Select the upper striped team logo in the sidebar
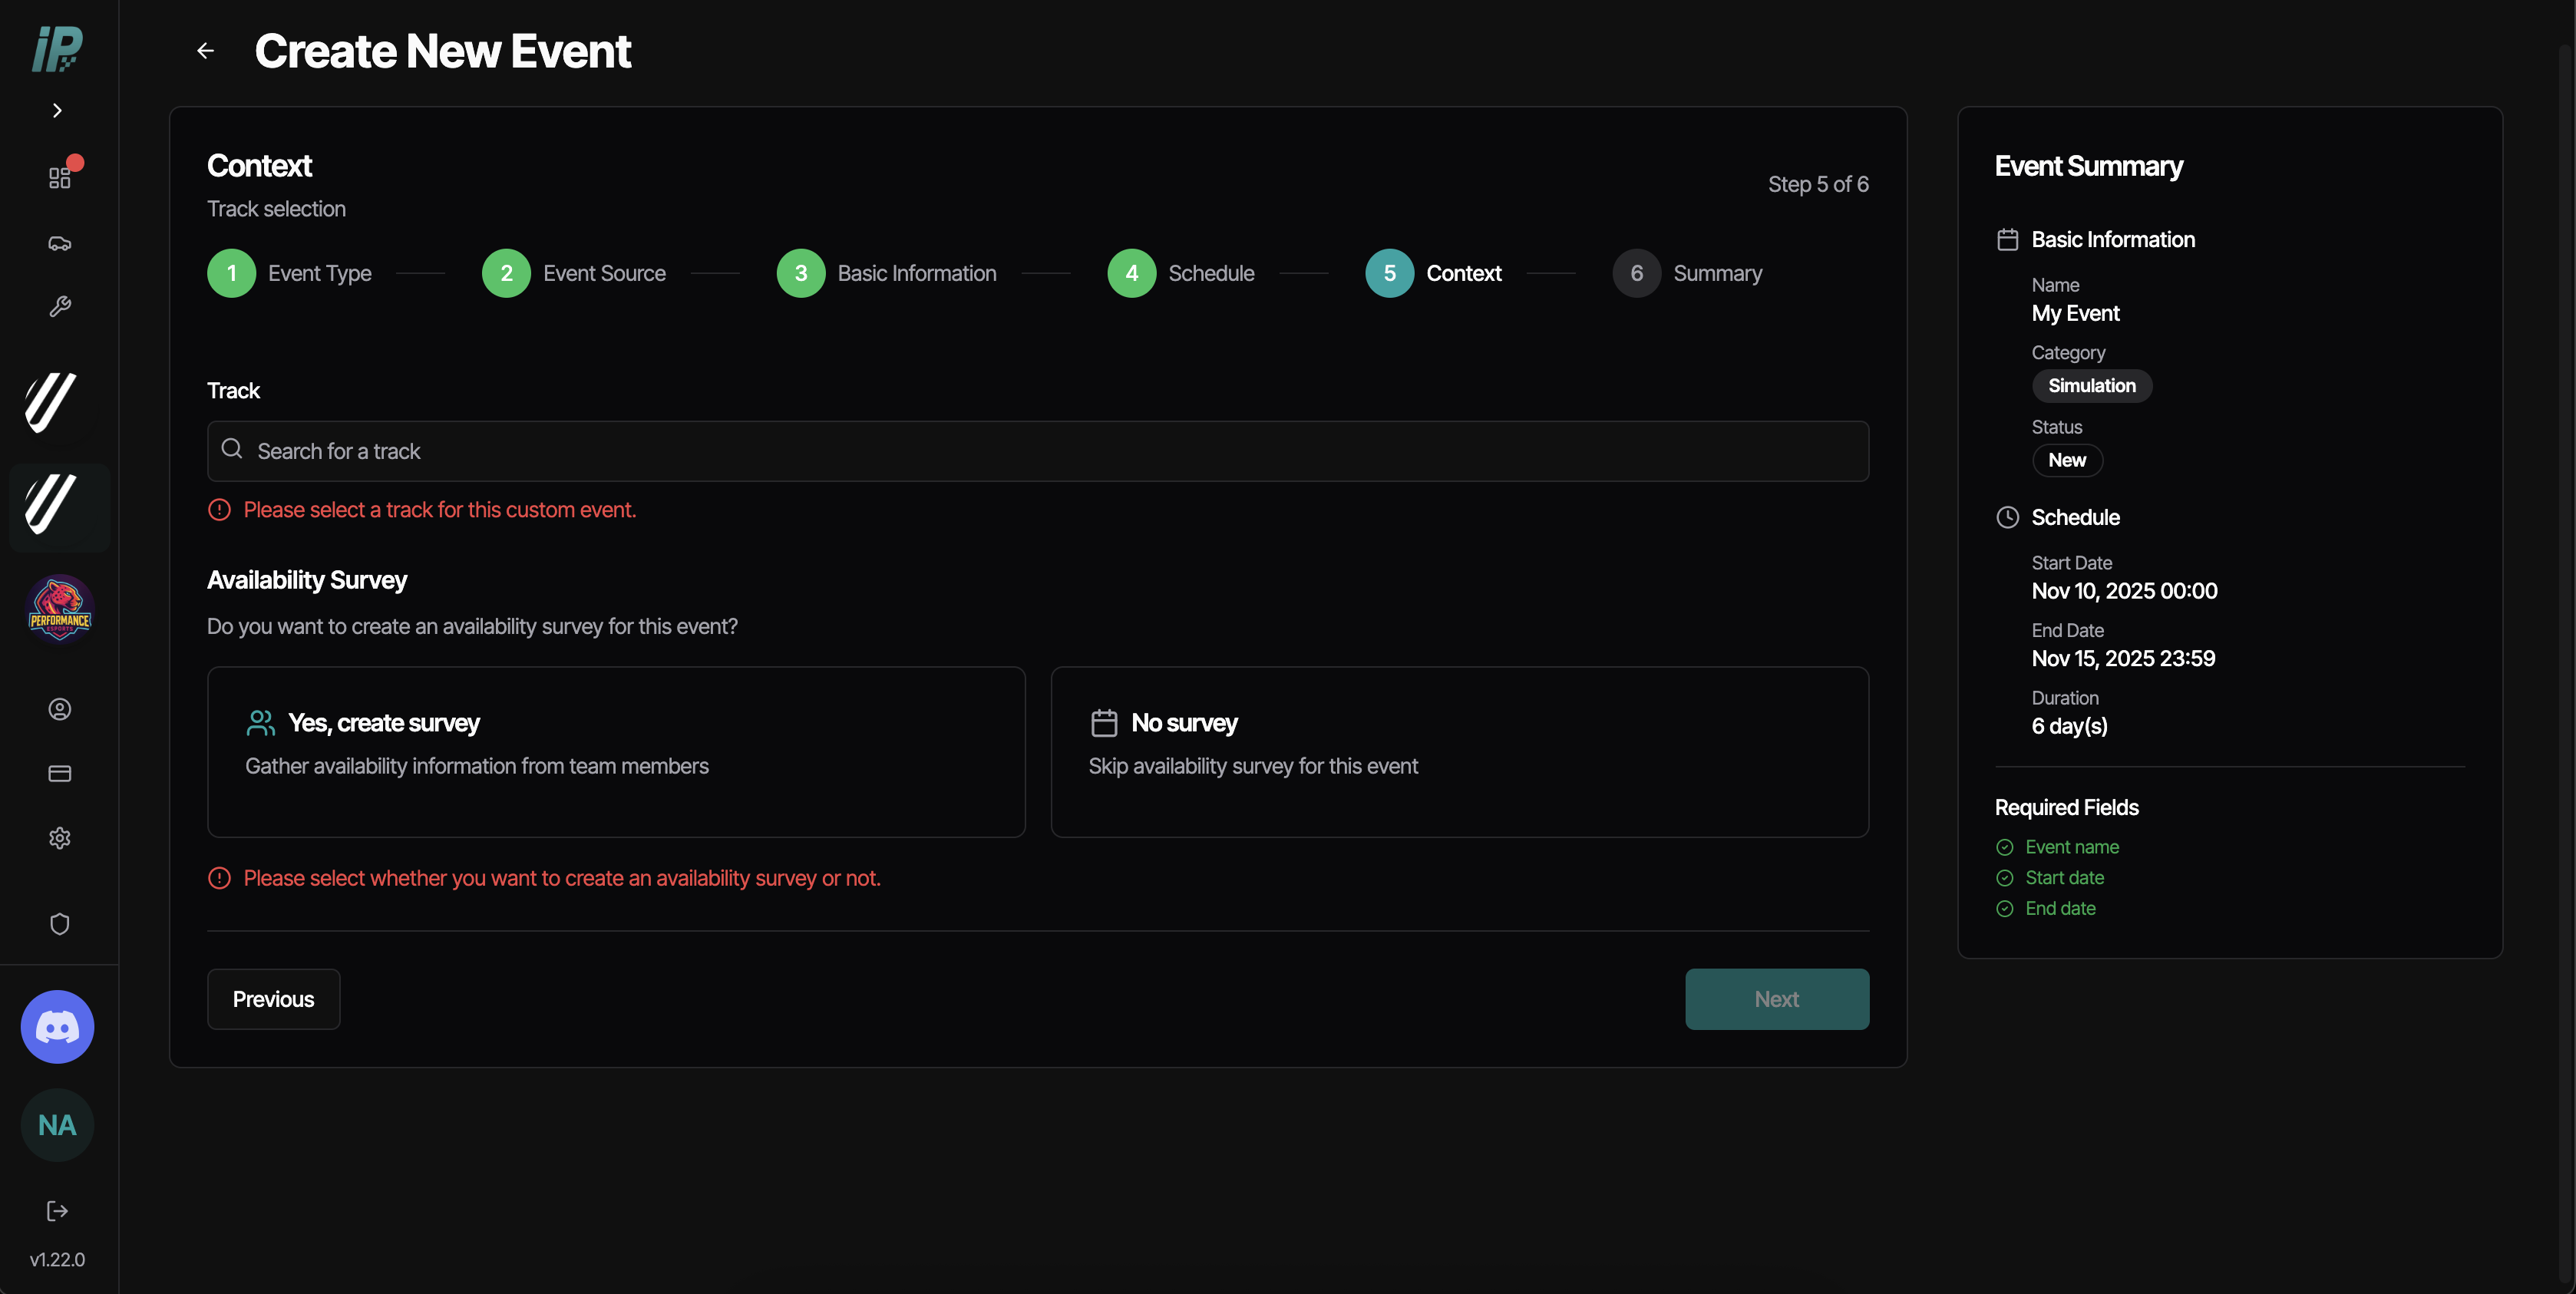Screen dimensions: 2576x1294 [x=50, y=402]
